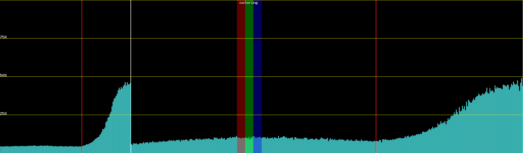Select the dark red coloring band

pyautogui.click(x=241, y=64)
